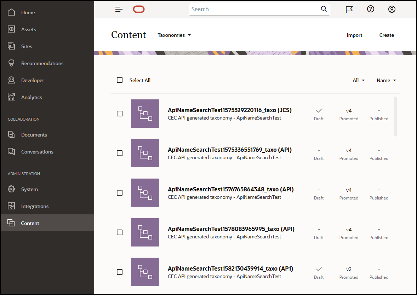Check the Select All checkbox
Screen dimensions: 417x295
click(x=120, y=80)
